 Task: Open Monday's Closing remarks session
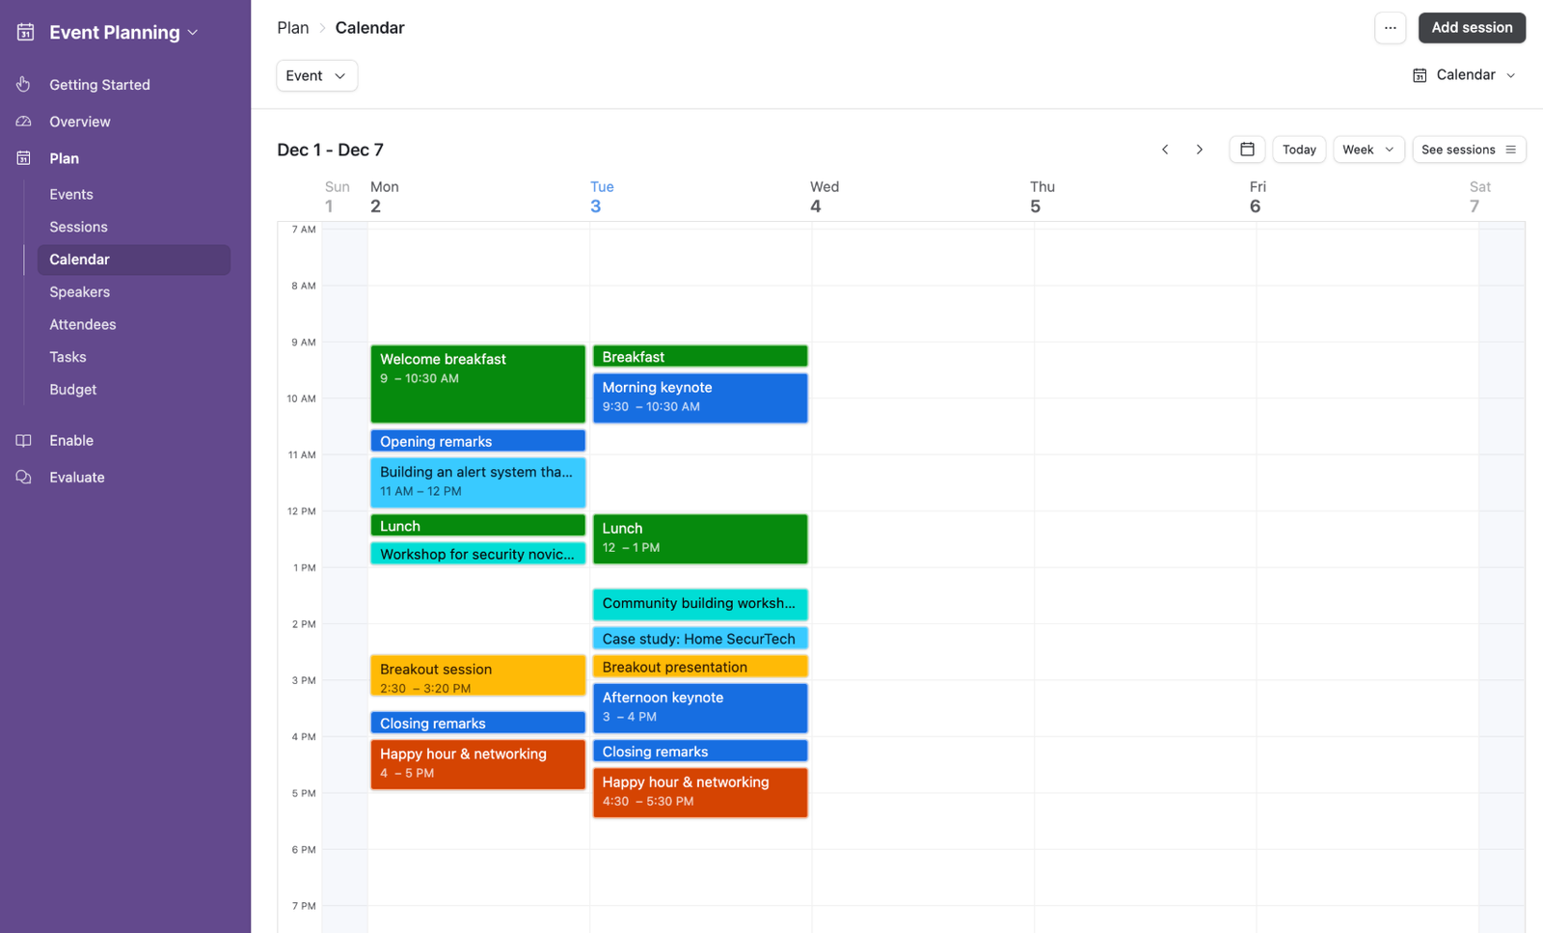477,723
